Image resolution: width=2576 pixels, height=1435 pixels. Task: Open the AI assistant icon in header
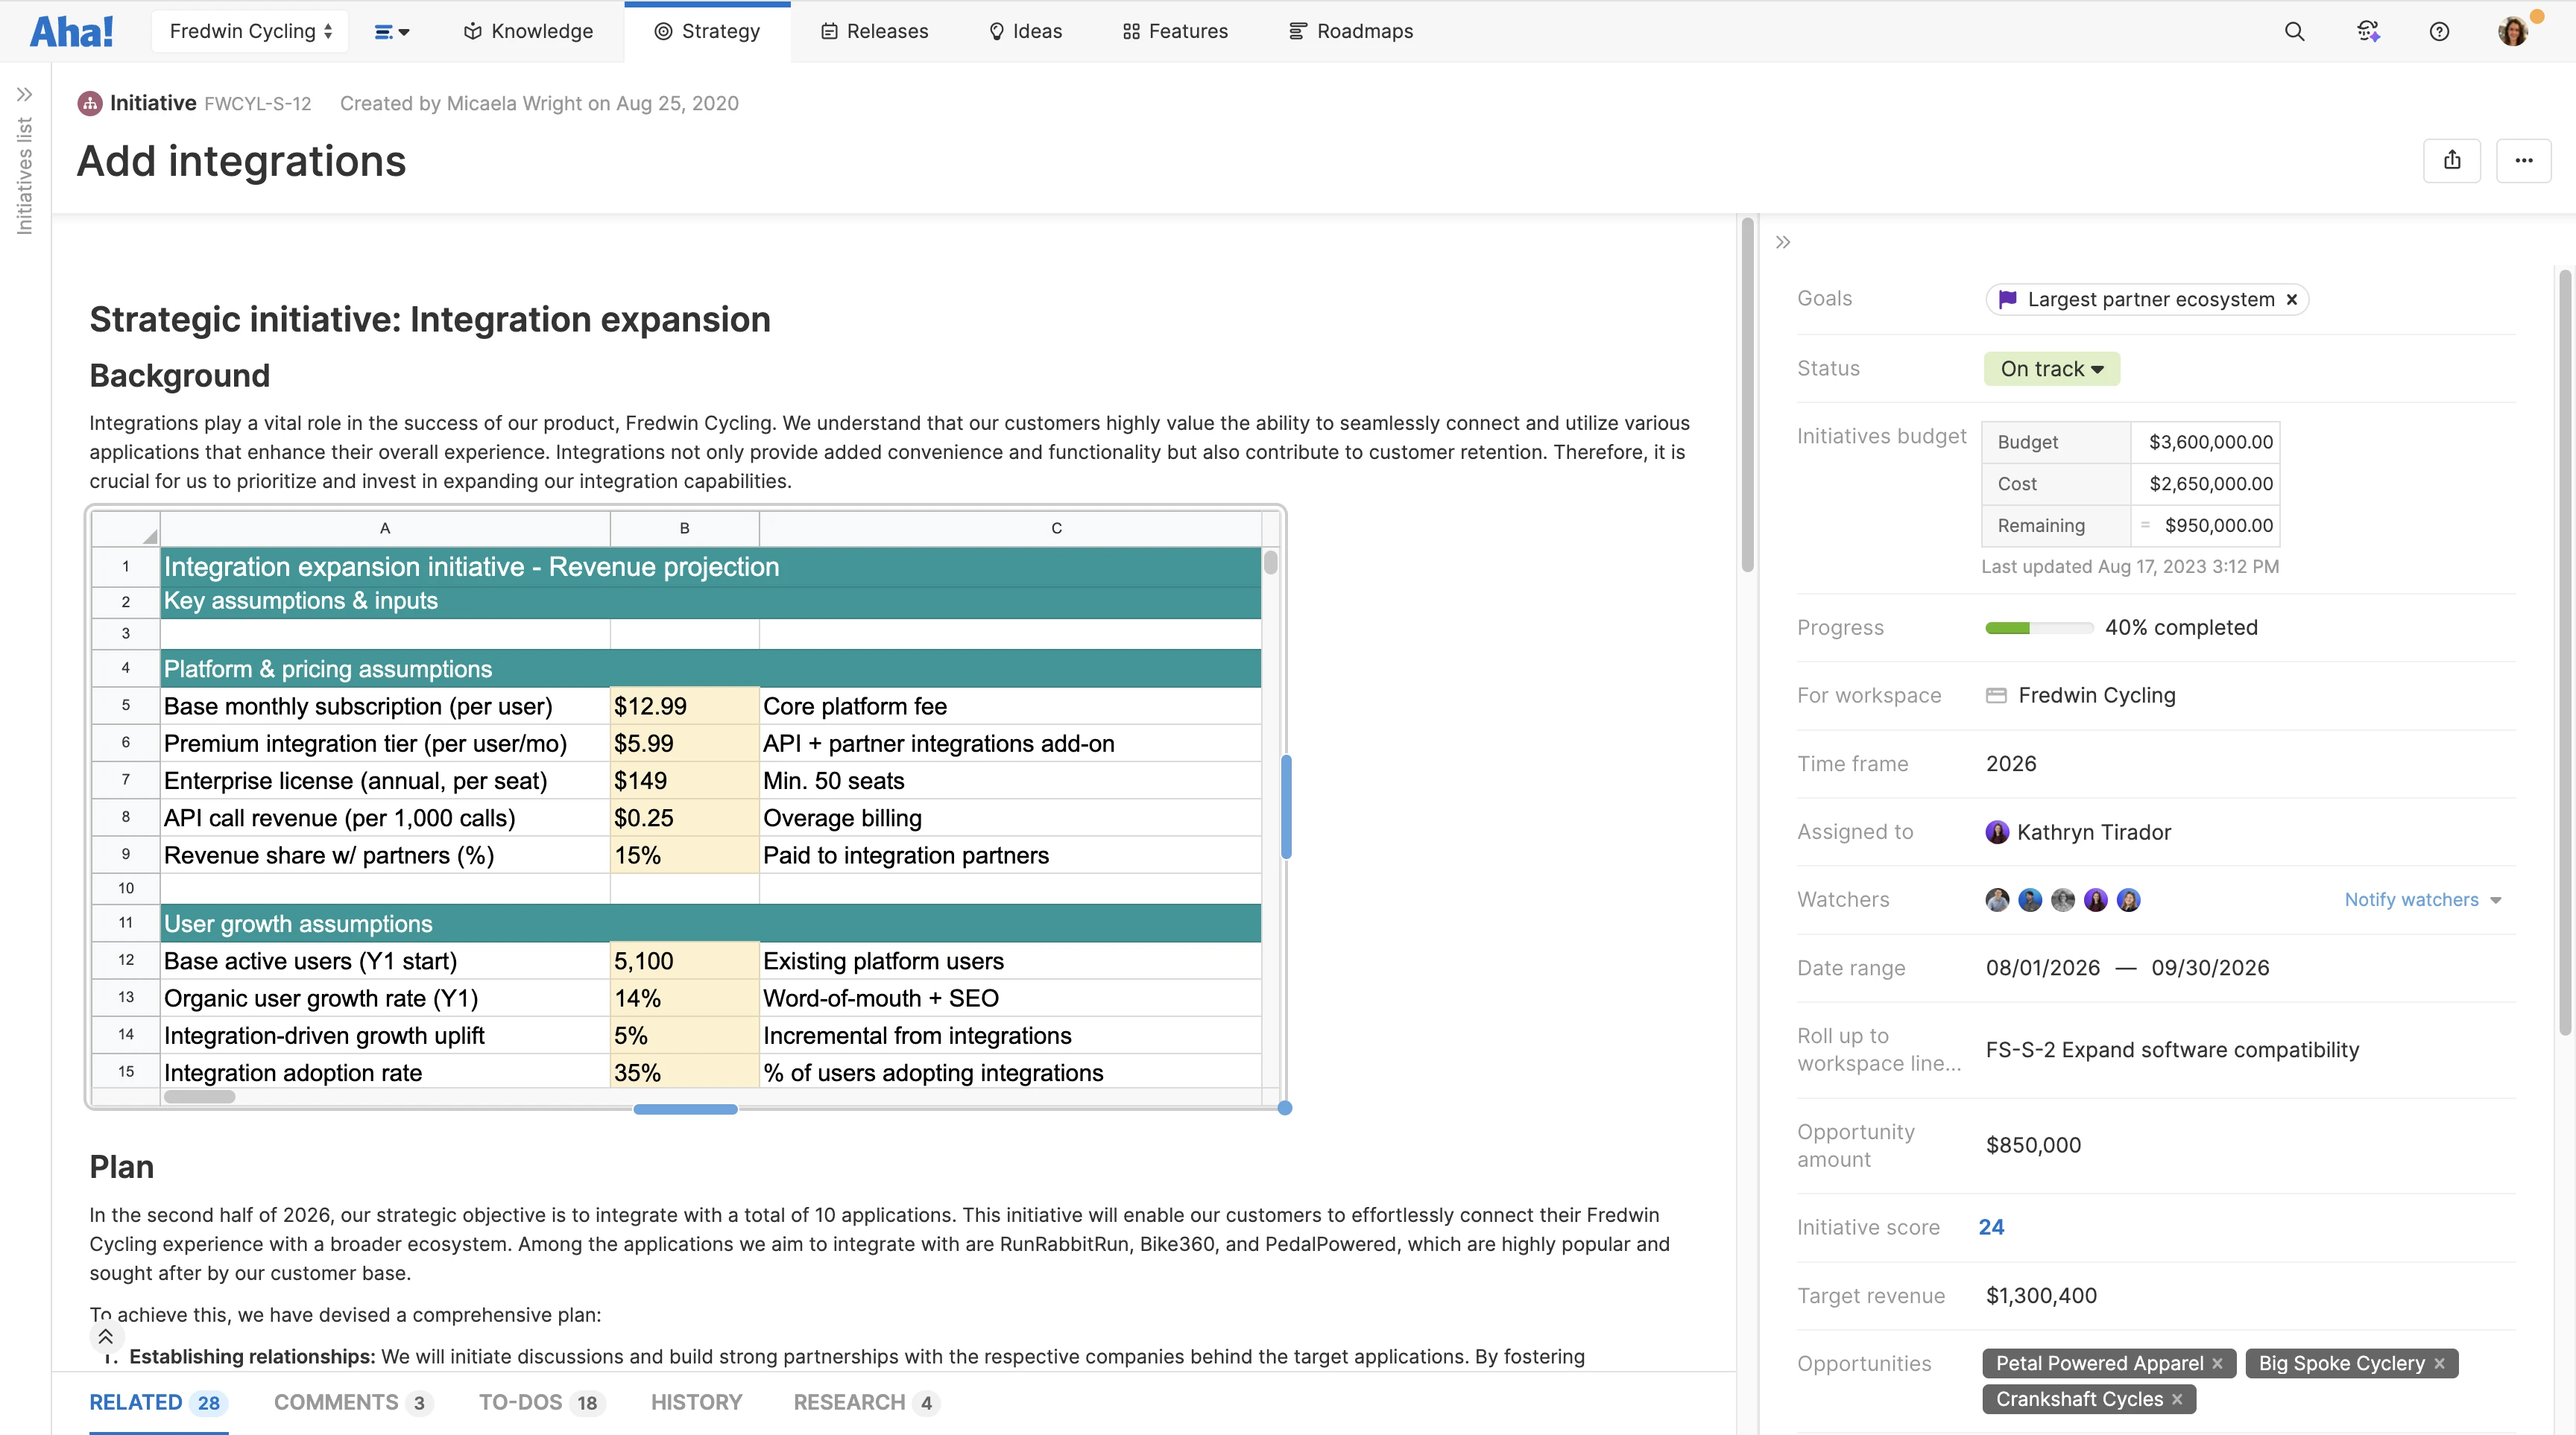2367,31
